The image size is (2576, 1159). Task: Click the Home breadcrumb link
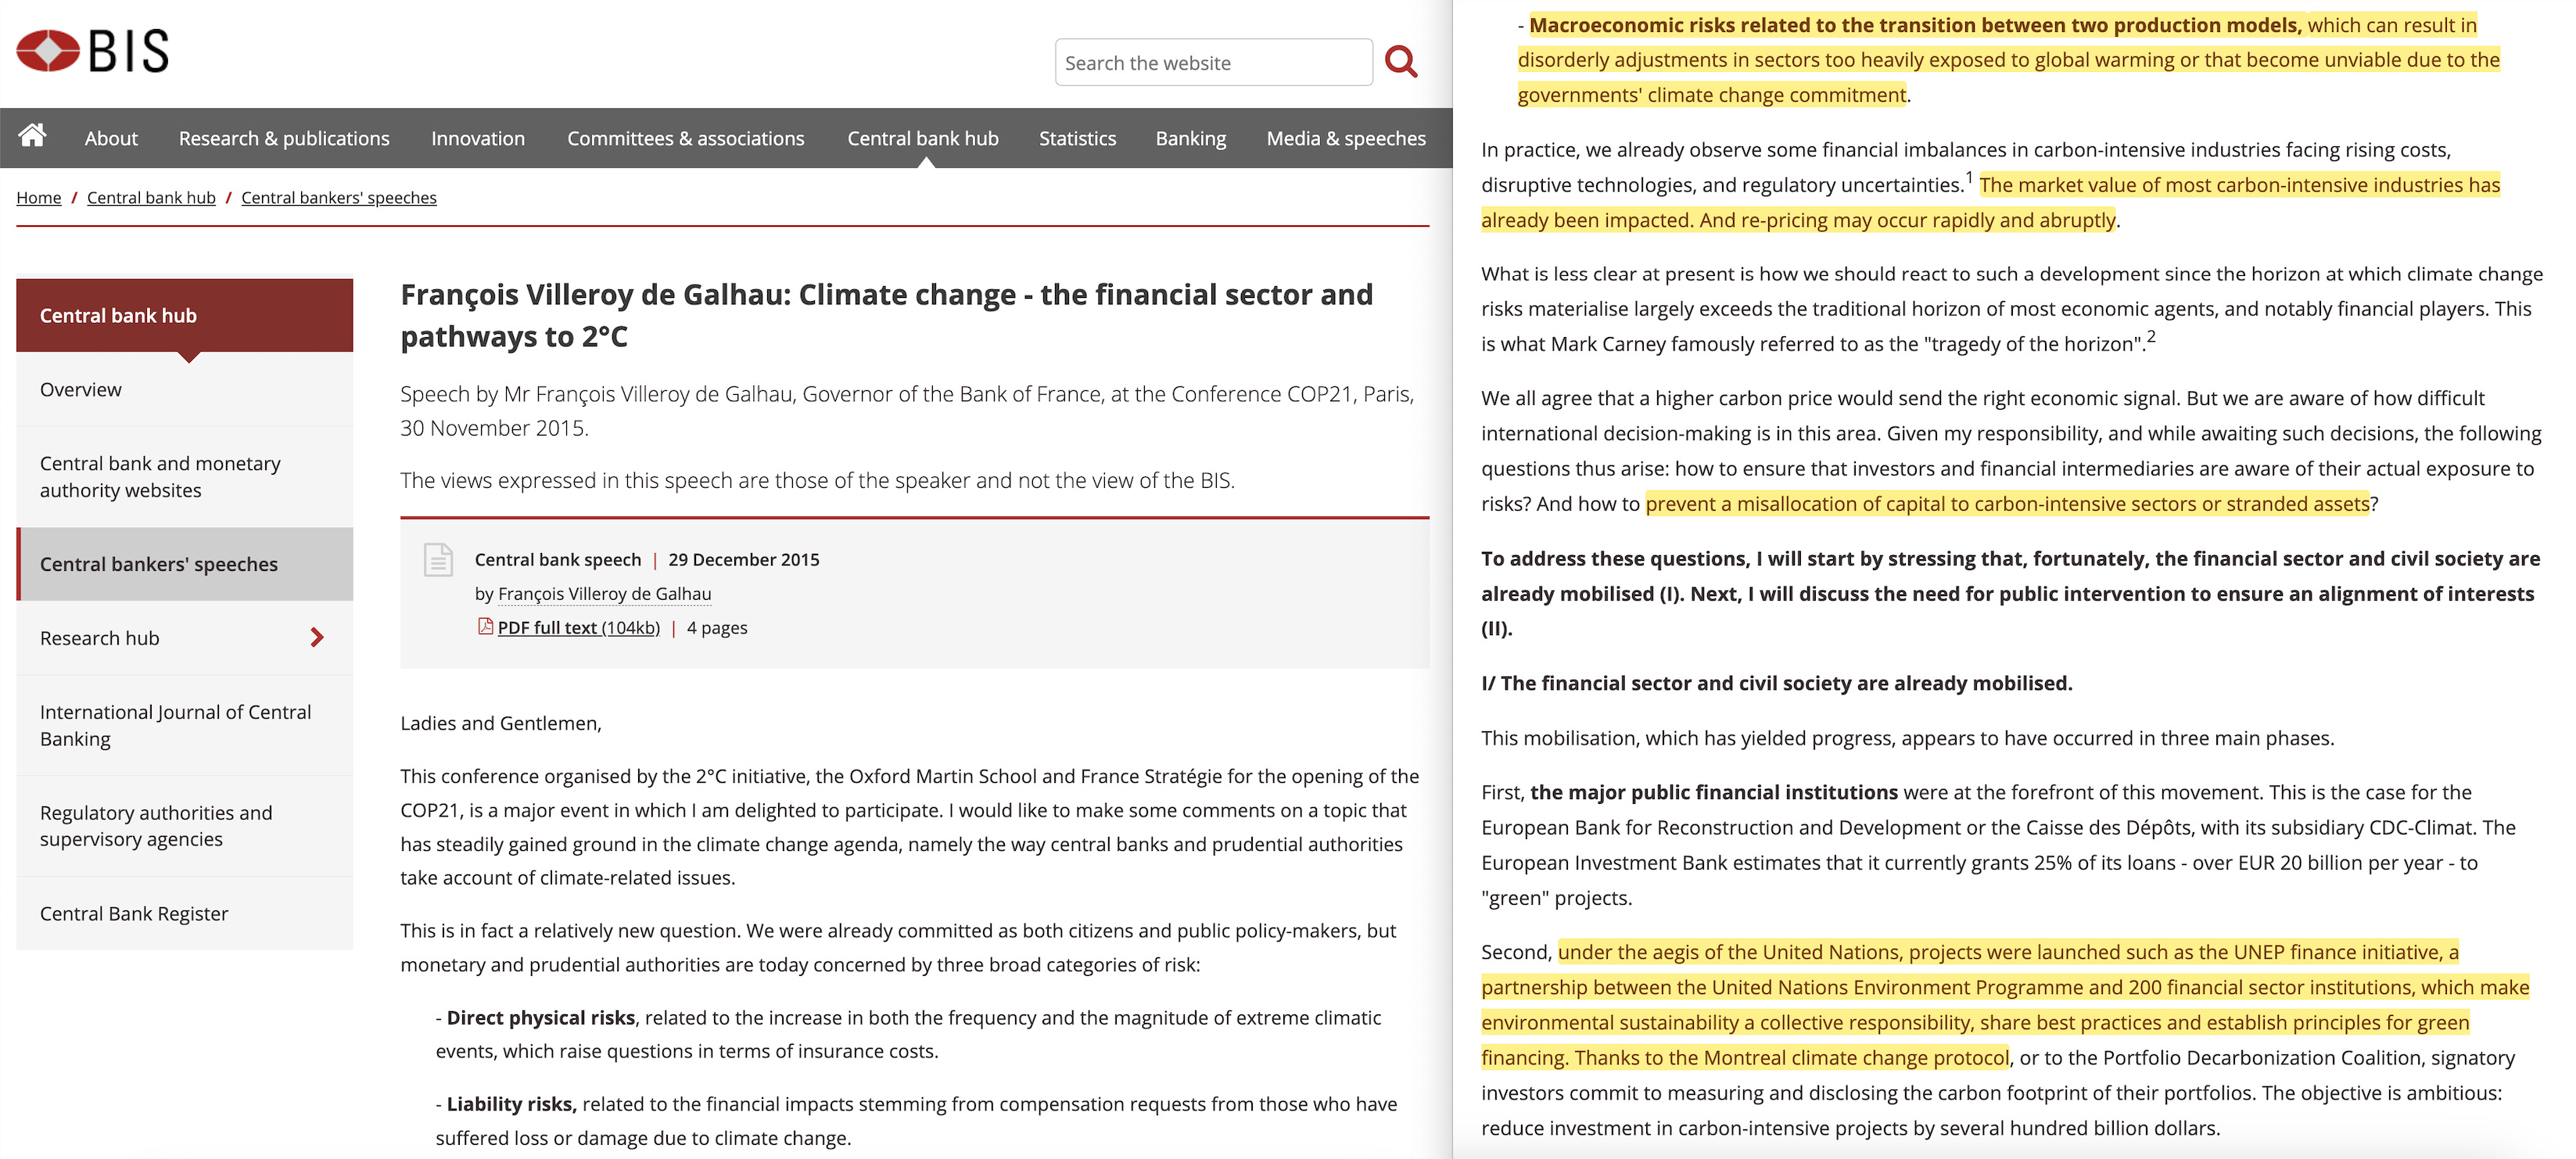39,198
